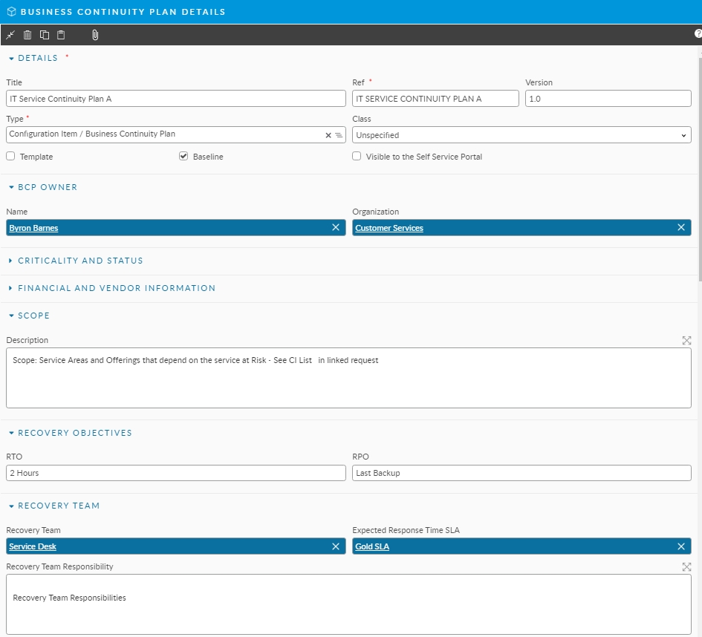
Task: Click the collapse/minimize arrows toolbar icon
Action: (x=10, y=35)
